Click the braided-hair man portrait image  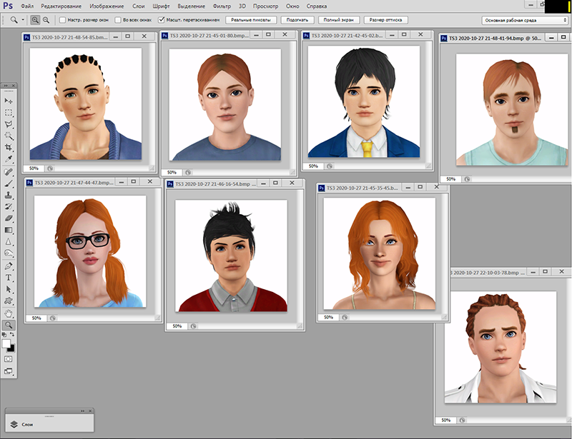500,347
